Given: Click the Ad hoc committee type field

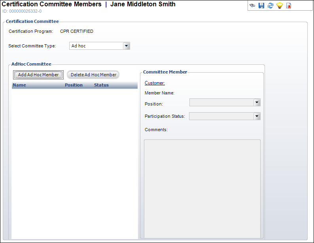Looking at the screenshot, I should point(96,46).
